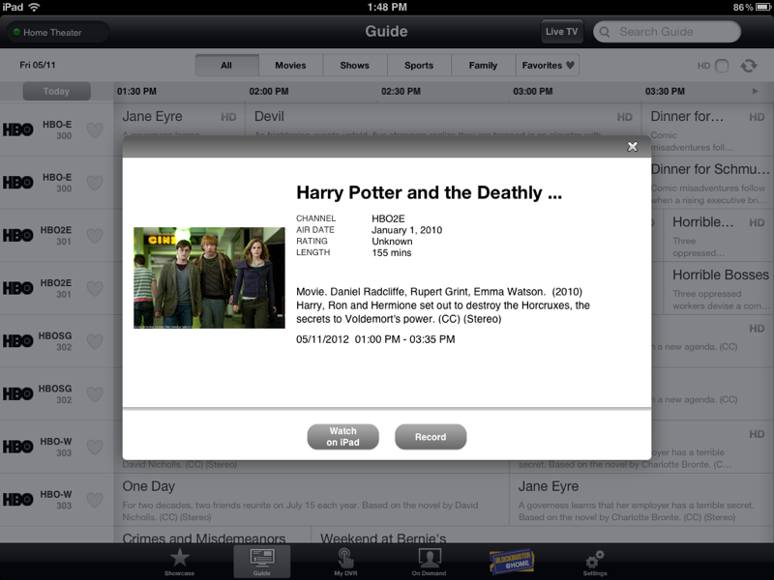This screenshot has height=580, width=774.
Task: Favorite the HBO-E 300 channel heart
Action: 95,130
